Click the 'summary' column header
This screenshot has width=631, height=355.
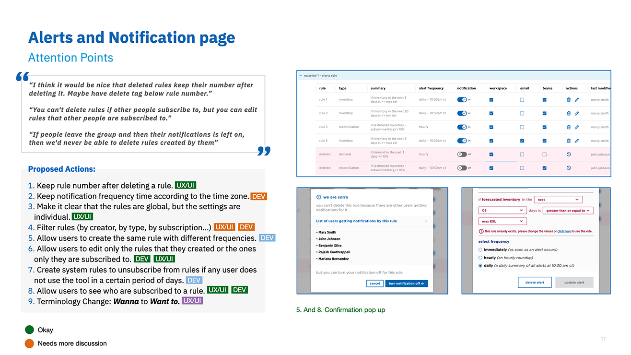point(378,88)
